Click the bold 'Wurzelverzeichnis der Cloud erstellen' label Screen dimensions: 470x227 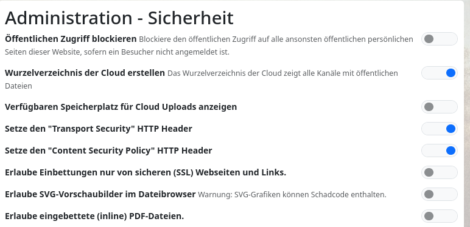(85, 73)
